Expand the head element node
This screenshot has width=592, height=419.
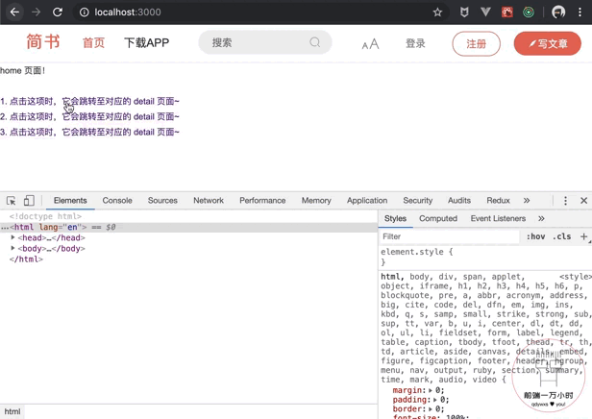pyautogui.click(x=12, y=237)
